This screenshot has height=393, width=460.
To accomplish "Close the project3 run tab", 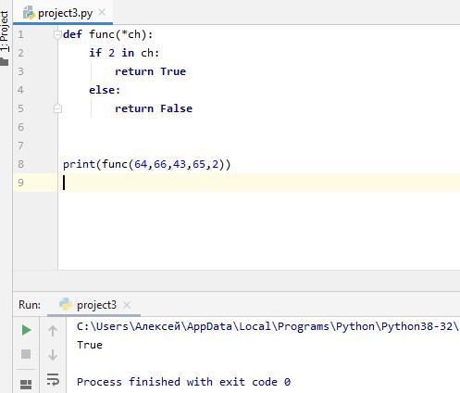I will (x=127, y=305).
